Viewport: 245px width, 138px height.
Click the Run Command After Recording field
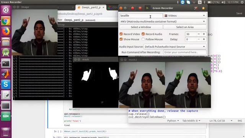[x=185, y=52]
